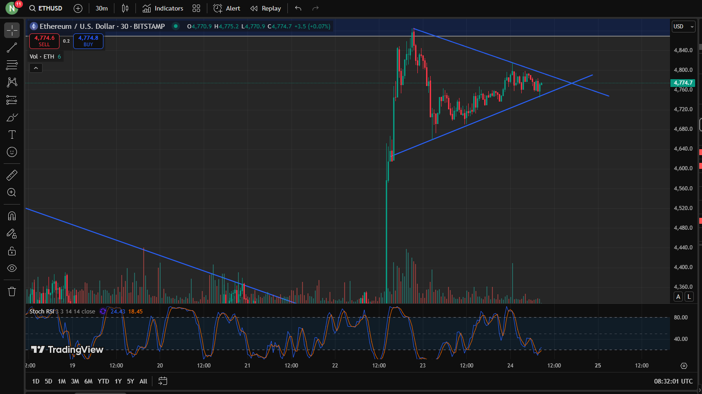
Task: Click the Ethereum symbol logo in legend
Action: tap(33, 26)
